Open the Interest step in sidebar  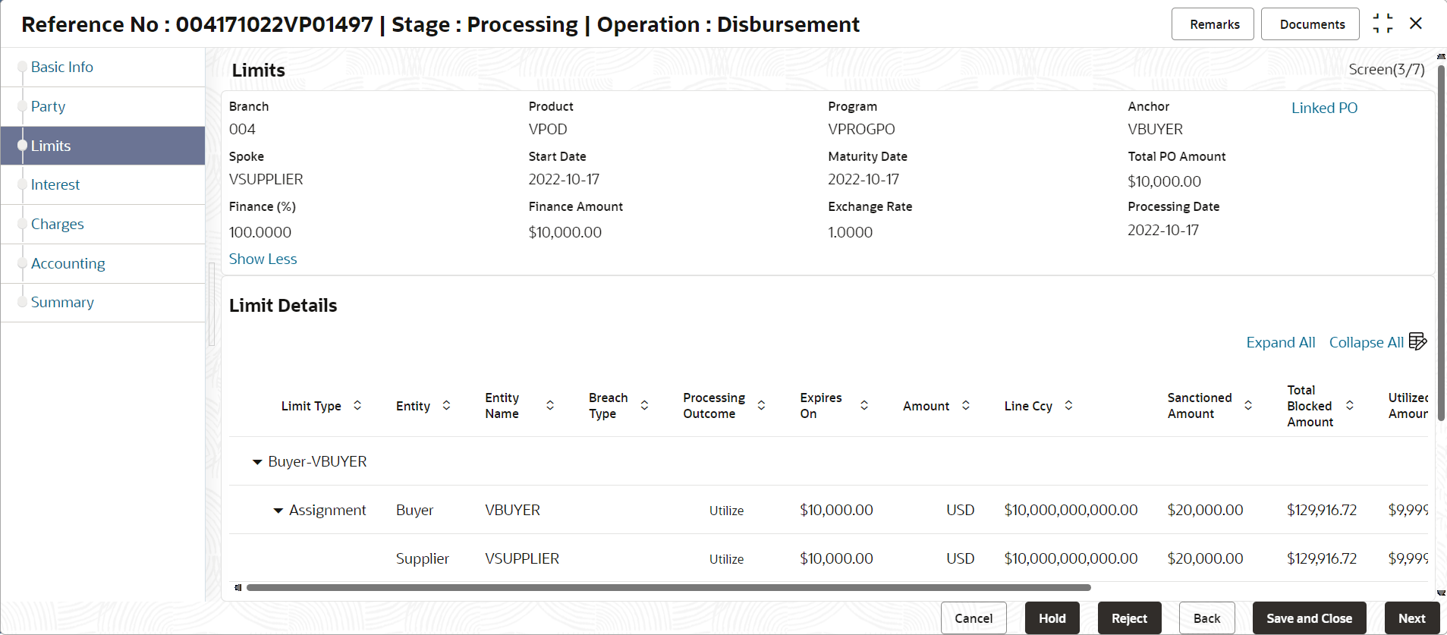(55, 184)
